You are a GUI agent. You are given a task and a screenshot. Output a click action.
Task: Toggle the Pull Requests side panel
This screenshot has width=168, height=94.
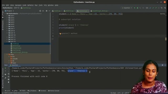(x=3, y=25)
